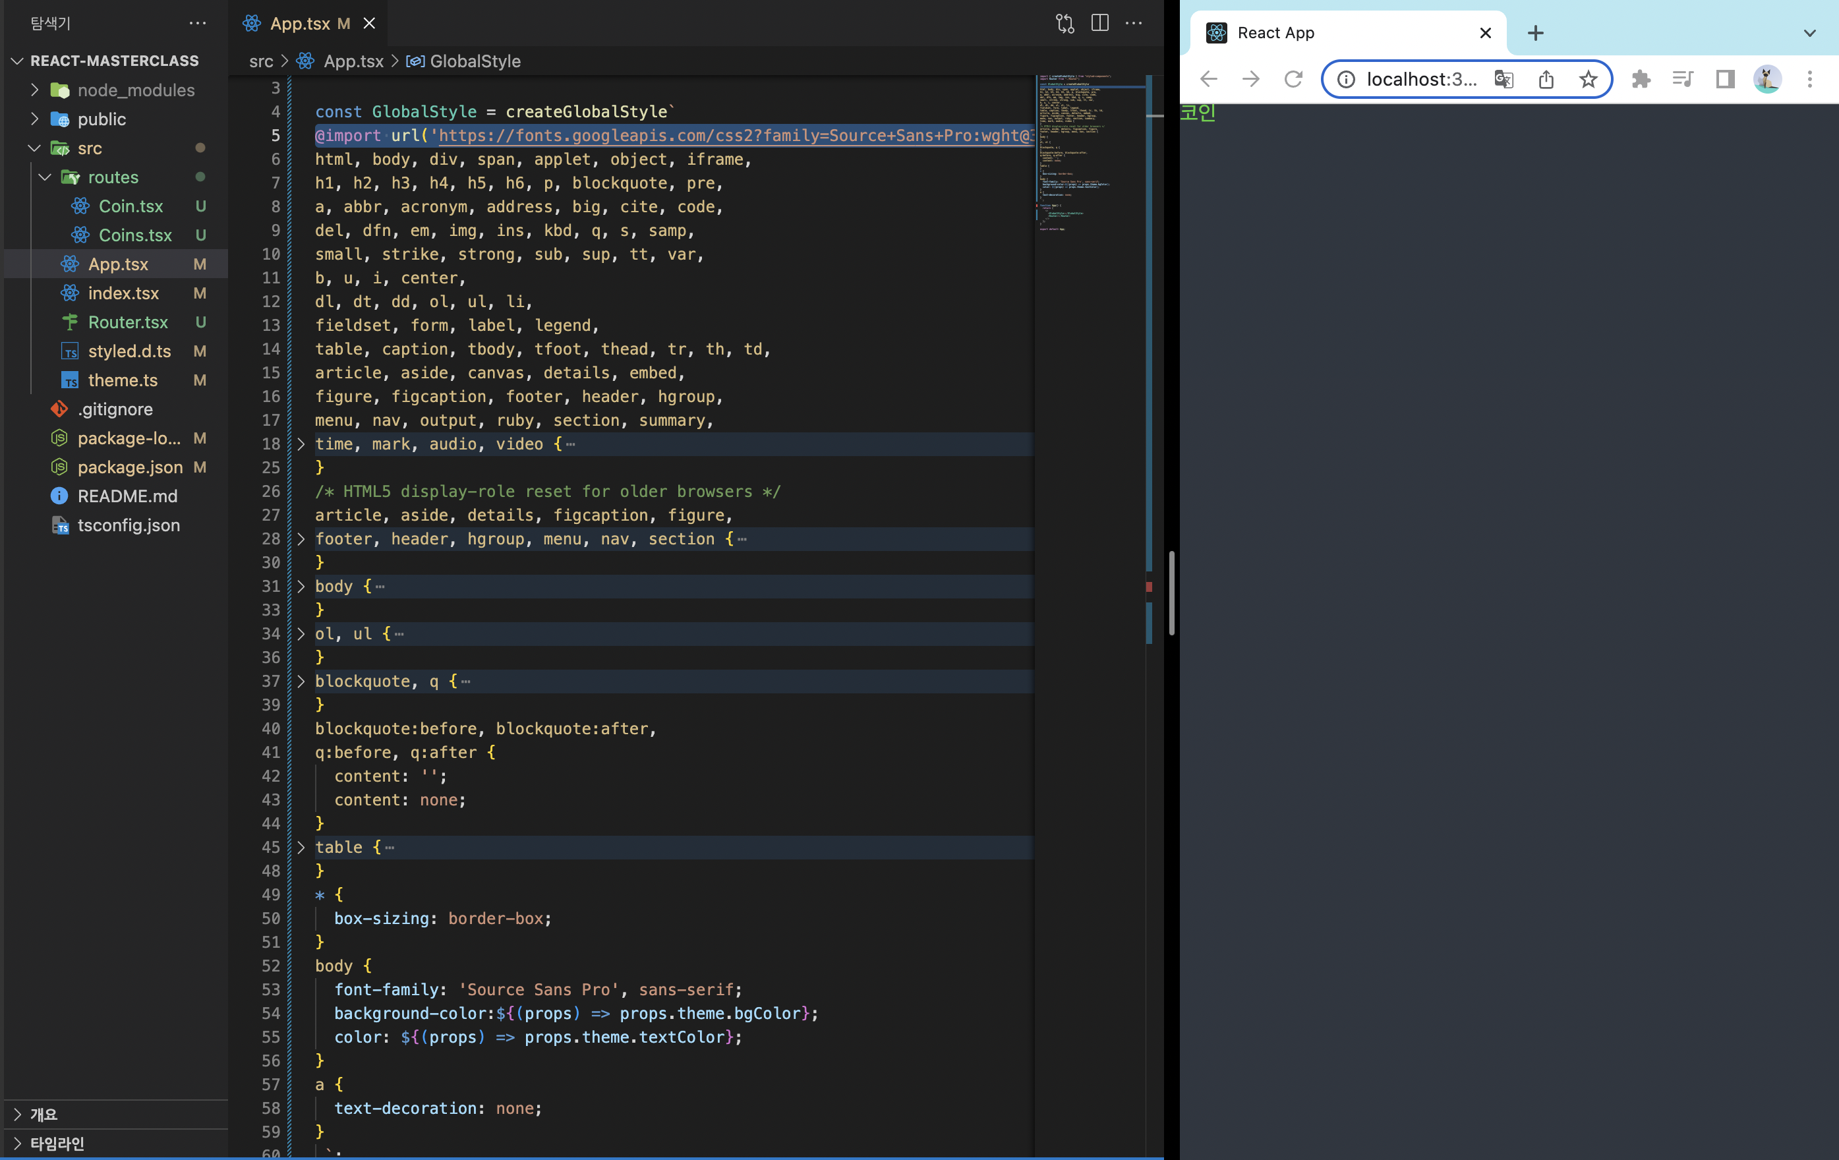
Task: Open the media control icon in Chrome
Action: pyautogui.click(x=1682, y=80)
